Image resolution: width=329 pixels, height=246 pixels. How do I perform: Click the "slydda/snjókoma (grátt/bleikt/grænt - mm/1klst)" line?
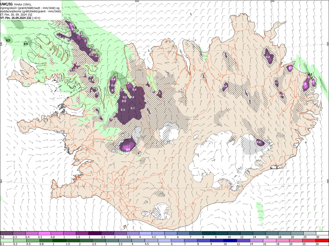tap(31, 11)
